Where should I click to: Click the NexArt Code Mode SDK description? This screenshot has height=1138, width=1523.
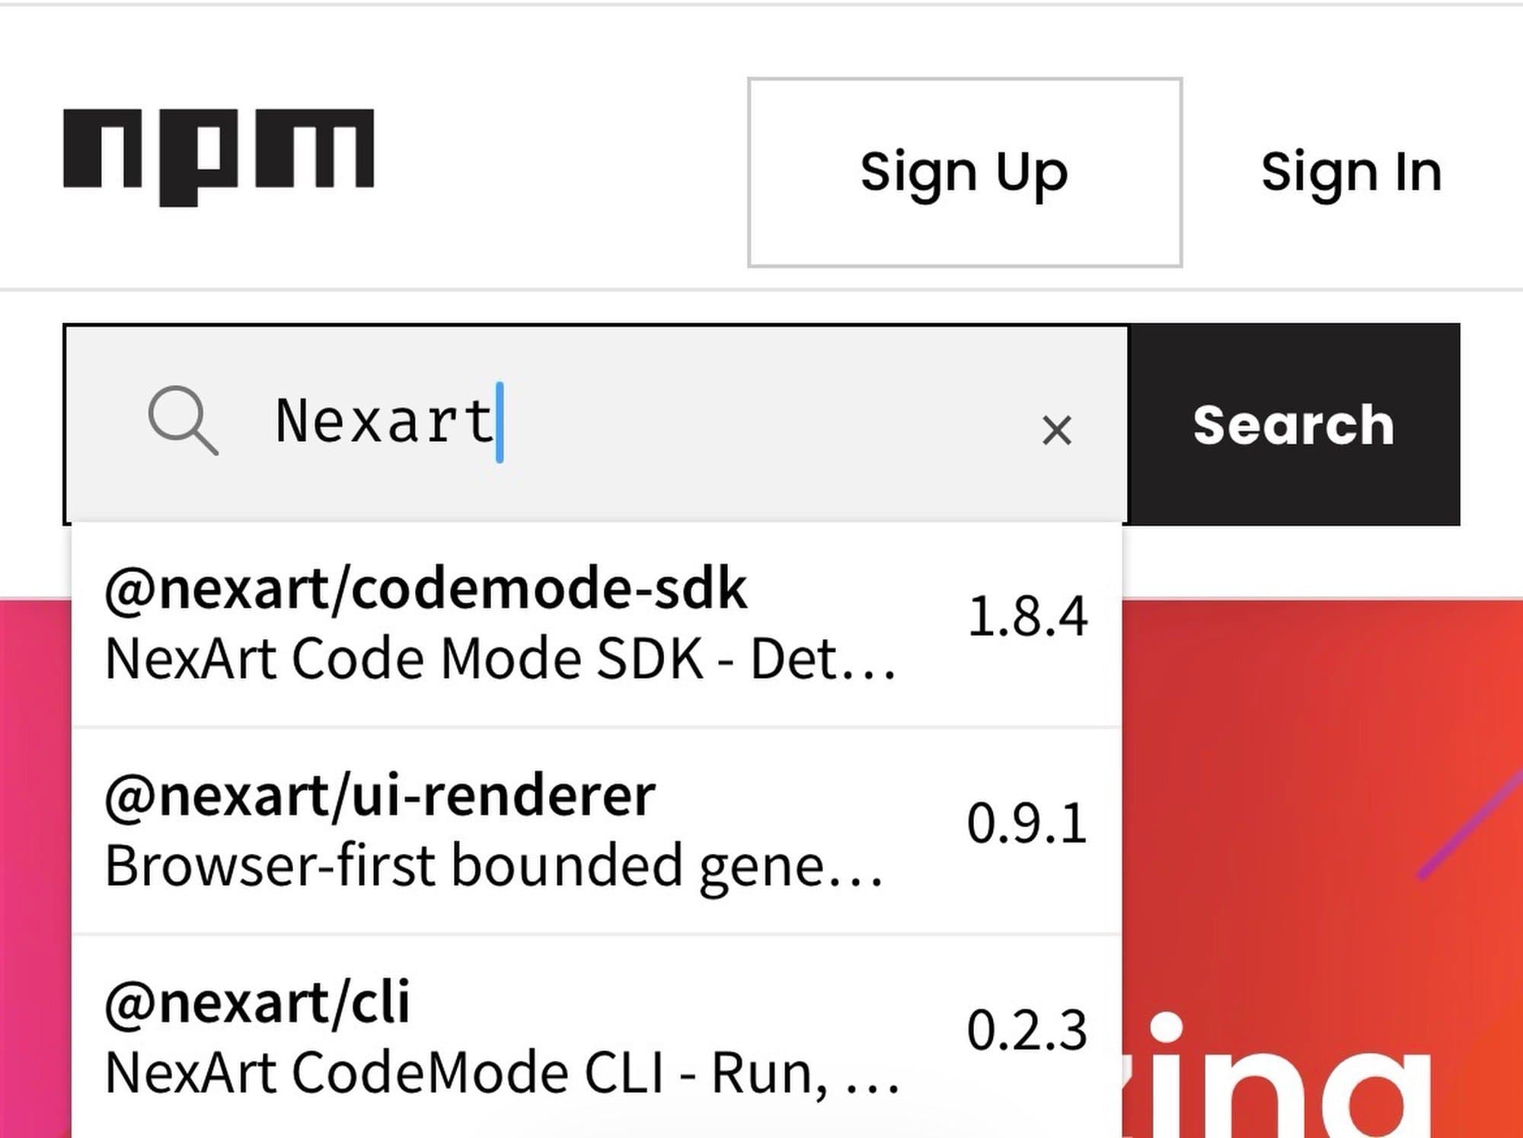coord(501,657)
